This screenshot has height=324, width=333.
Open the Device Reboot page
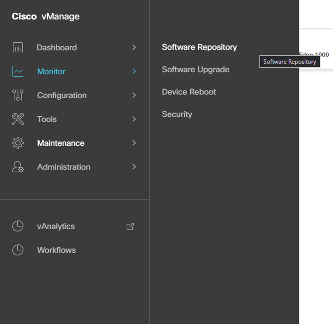[189, 92]
